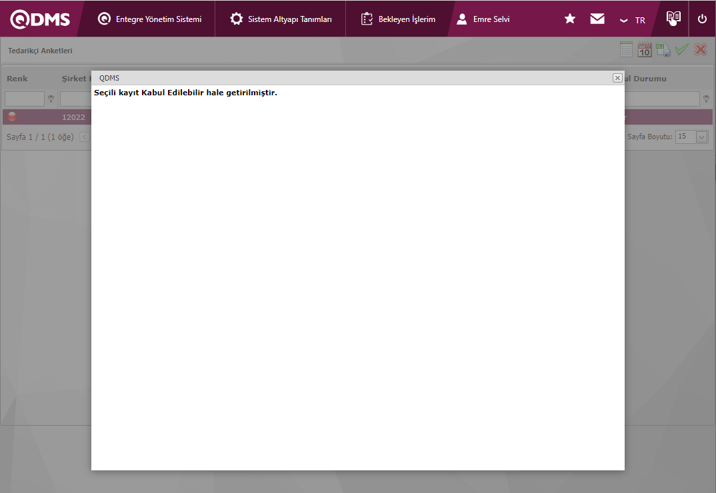Click filter icon beside Renk field

pyautogui.click(x=51, y=99)
